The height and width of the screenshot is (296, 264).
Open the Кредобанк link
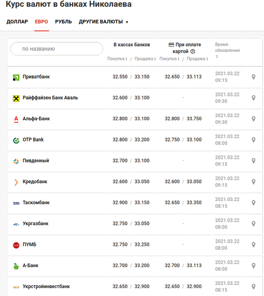pos(35,182)
